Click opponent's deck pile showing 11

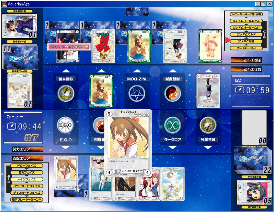tap(20, 57)
